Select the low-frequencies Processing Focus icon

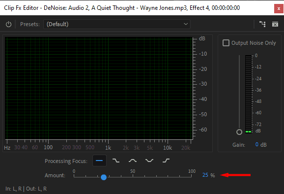pyautogui.click(x=116, y=161)
